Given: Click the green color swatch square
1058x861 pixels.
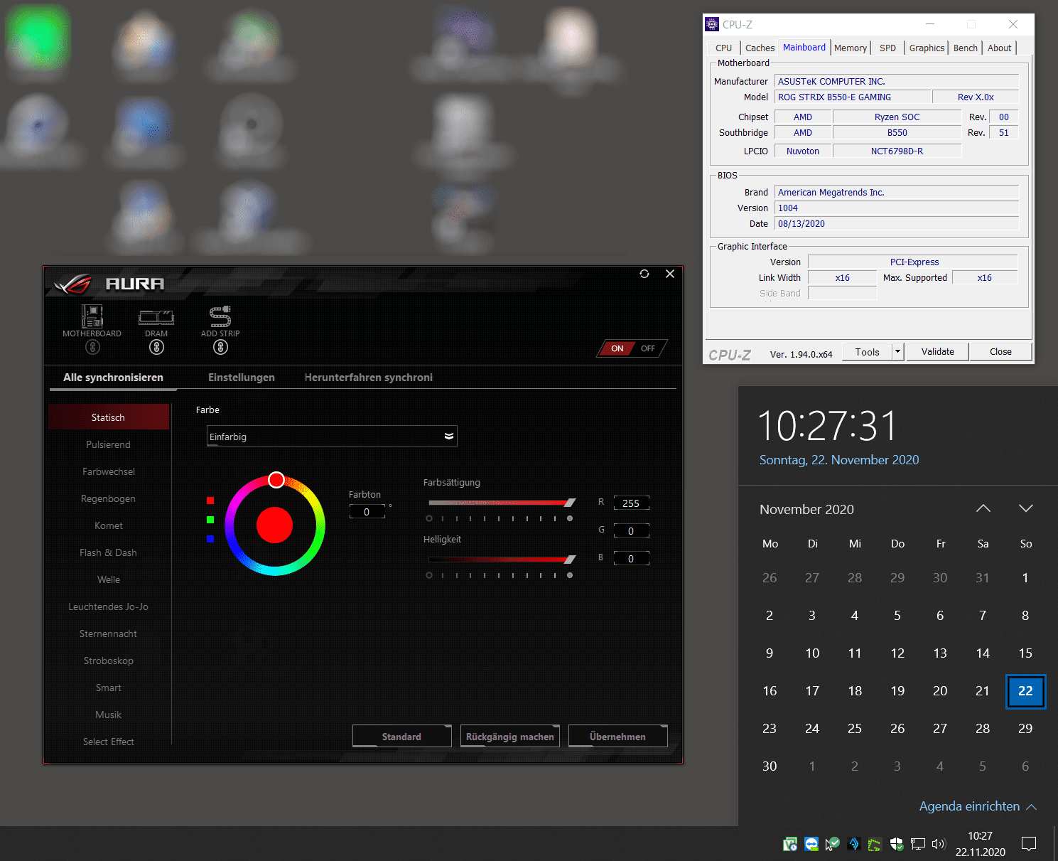Looking at the screenshot, I should [210, 520].
